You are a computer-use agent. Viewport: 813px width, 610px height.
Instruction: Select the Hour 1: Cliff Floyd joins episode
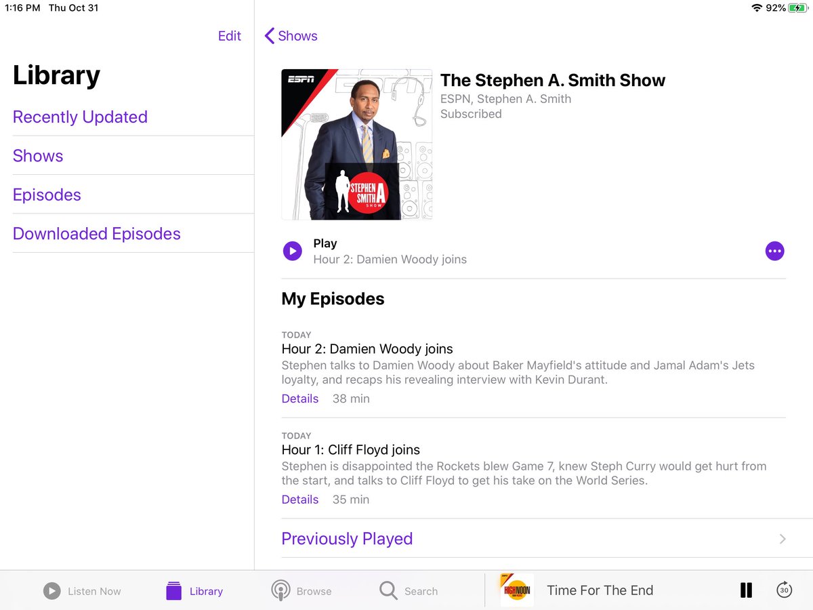click(351, 450)
